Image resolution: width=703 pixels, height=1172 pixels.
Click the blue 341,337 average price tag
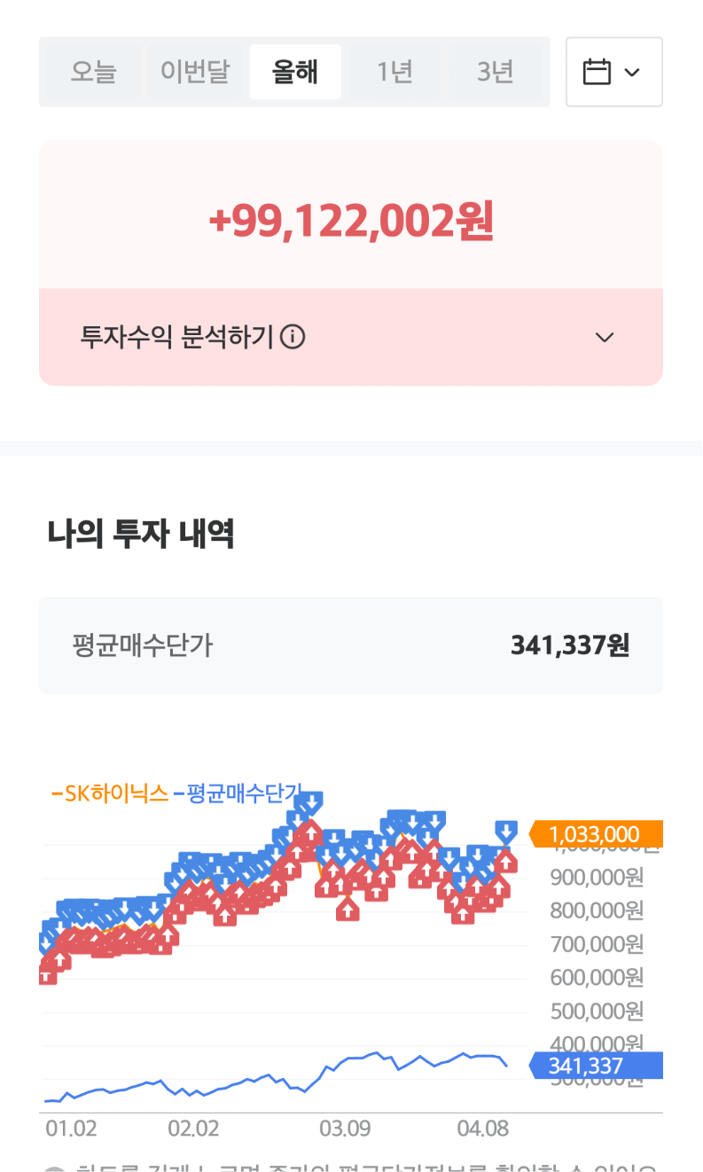click(596, 1066)
